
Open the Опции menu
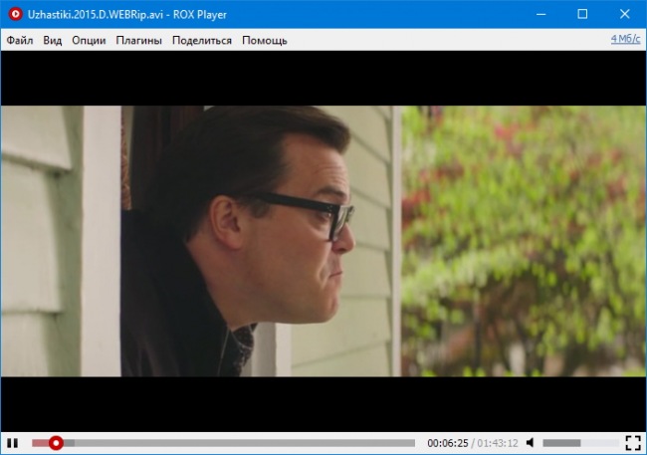coord(89,41)
